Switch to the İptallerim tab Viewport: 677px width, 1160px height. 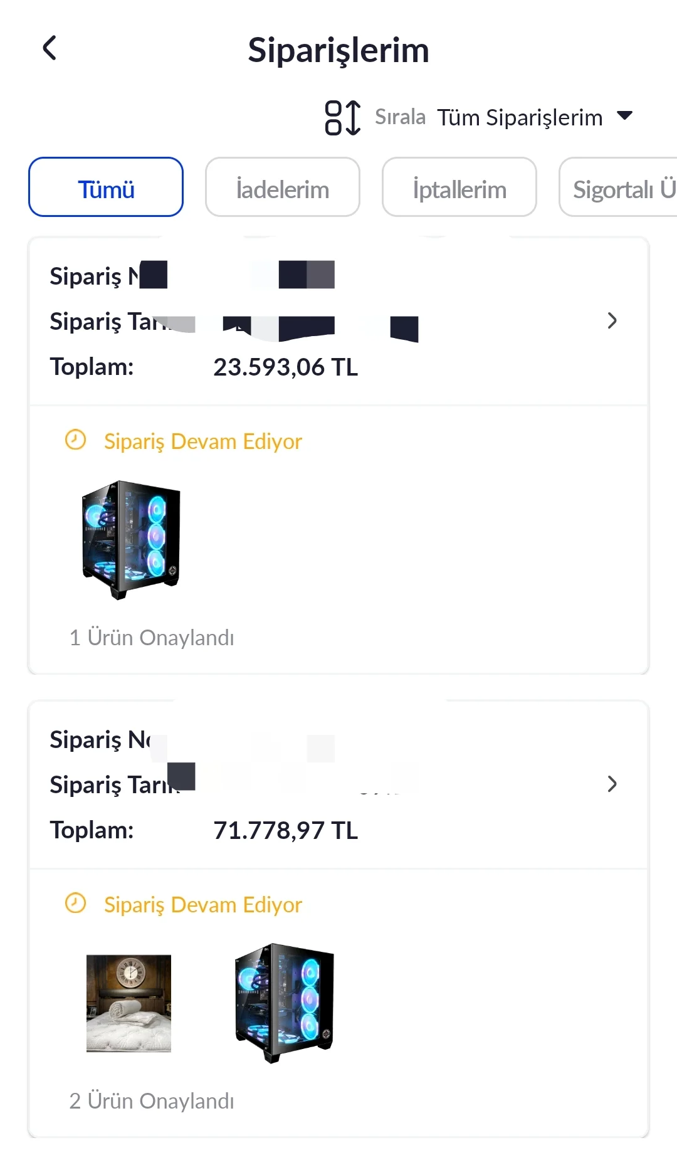(459, 187)
